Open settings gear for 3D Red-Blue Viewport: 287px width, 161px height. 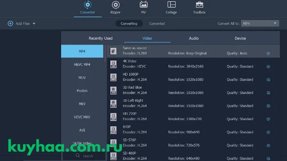268,93
